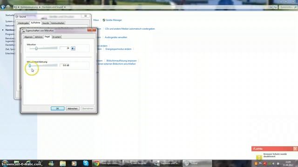Open the Maus link
The width and height of the screenshot is (298, 167).
click(x=96, y=20)
